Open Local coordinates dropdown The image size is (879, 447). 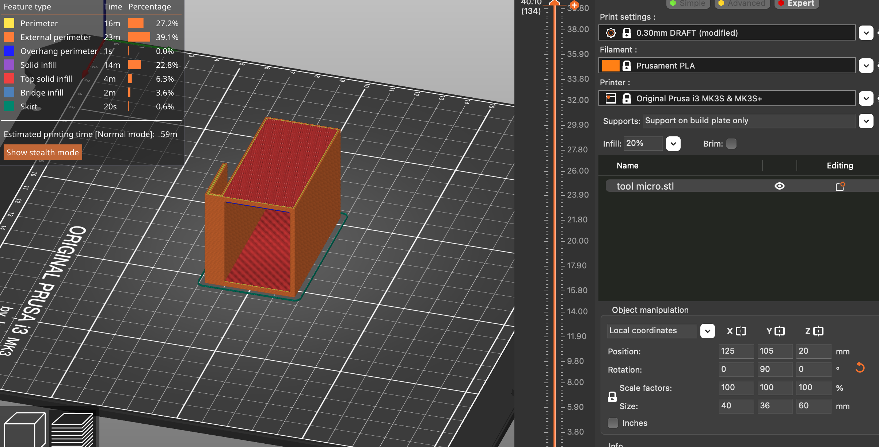[x=707, y=331]
